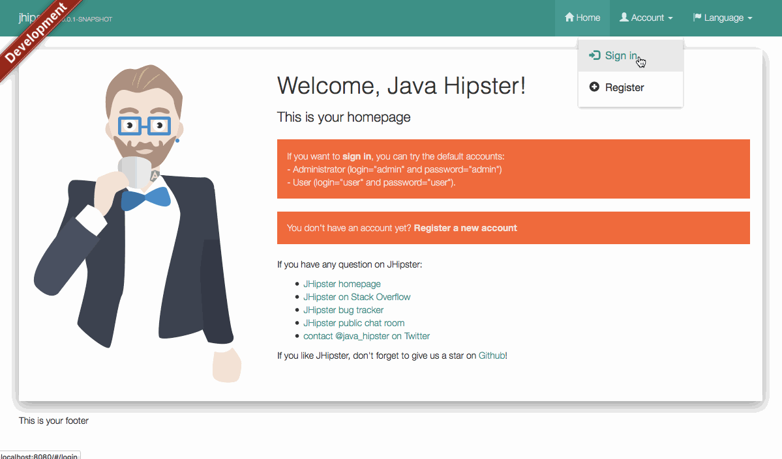This screenshot has width=782, height=459.
Task: Click "If you have any question on JHipster:"
Action: pyautogui.click(x=350, y=264)
